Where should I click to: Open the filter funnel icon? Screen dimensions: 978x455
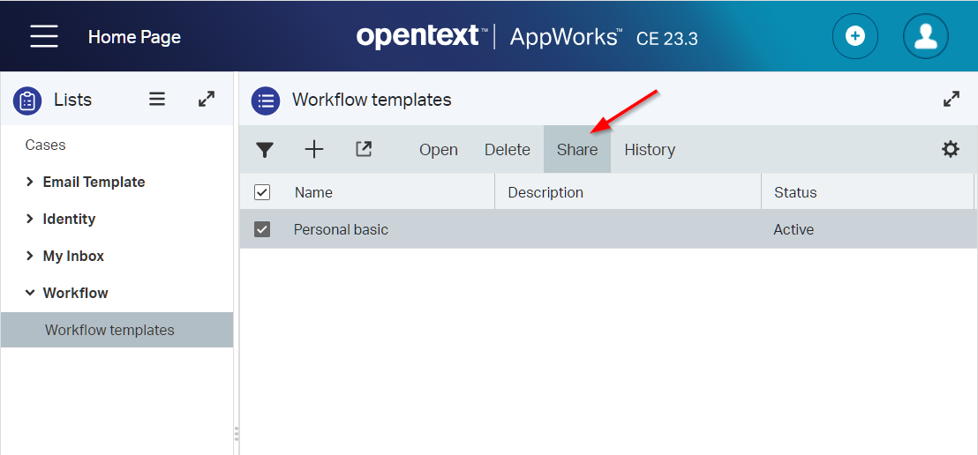(265, 150)
